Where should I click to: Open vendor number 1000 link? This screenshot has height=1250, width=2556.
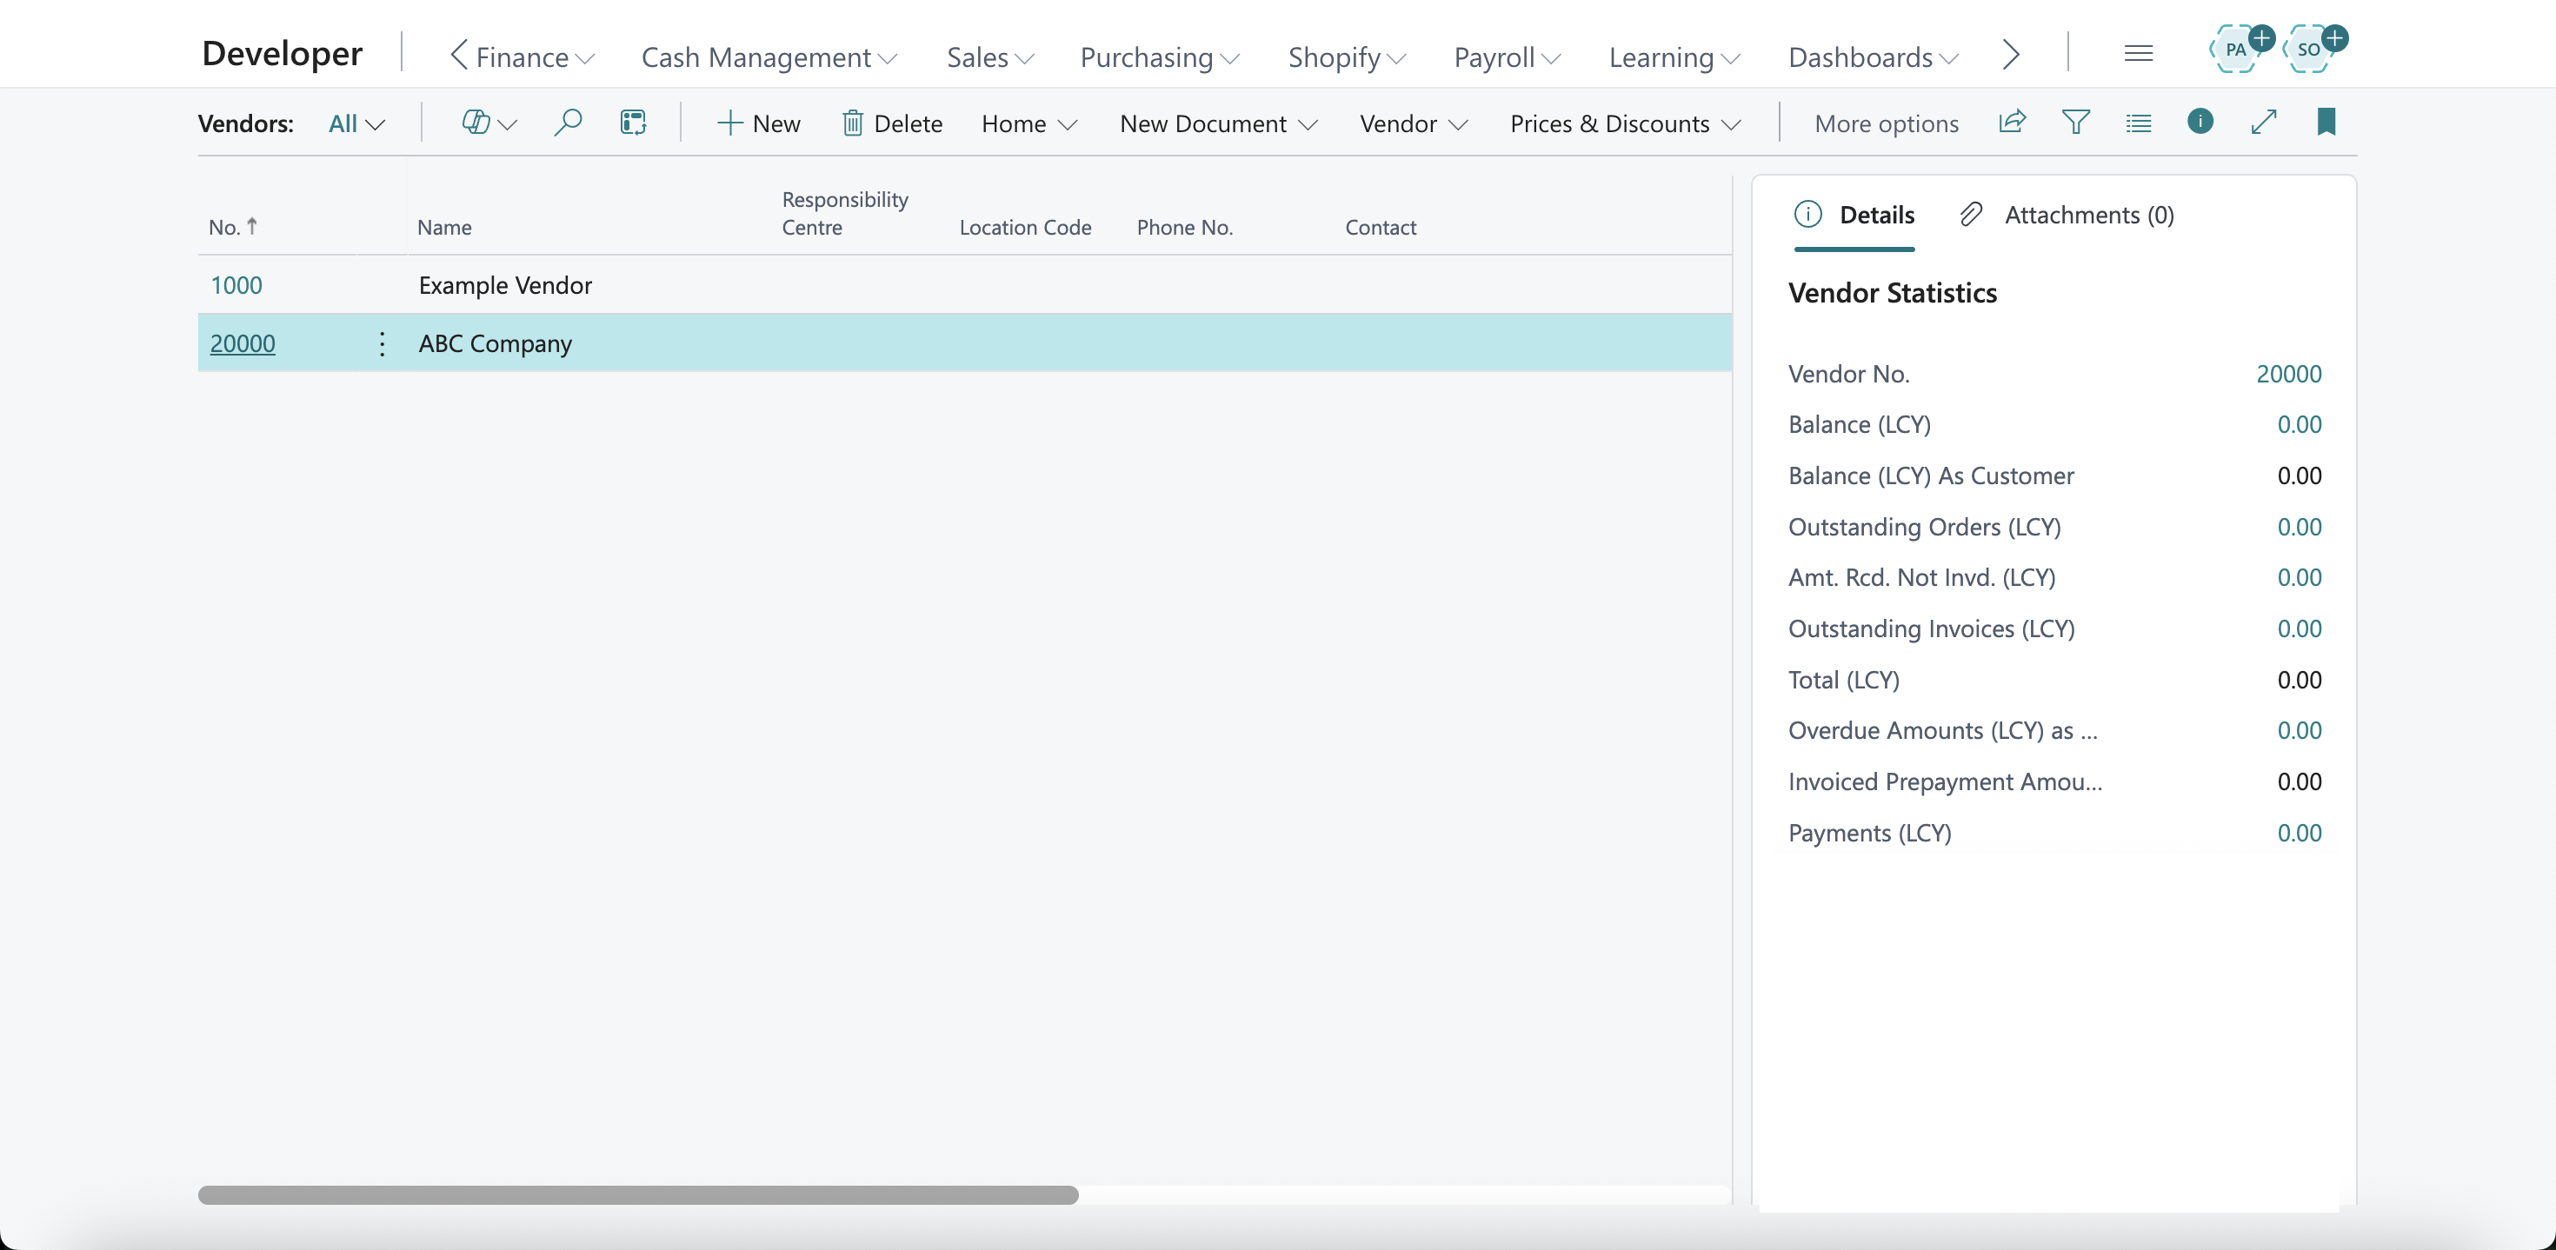pyautogui.click(x=236, y=286)
